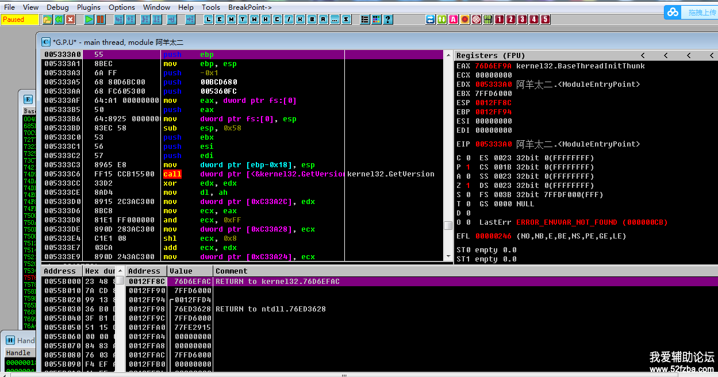
Task: Open the Plugins menu
Action: click(89, 7)
